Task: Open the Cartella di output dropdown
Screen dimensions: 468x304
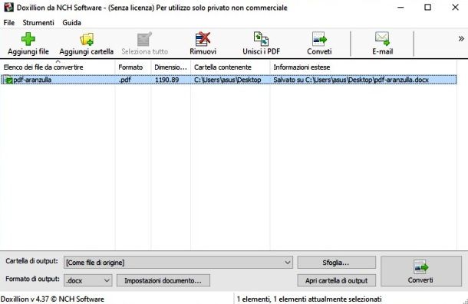Action: pyautogui.click(x=178, y=263)
